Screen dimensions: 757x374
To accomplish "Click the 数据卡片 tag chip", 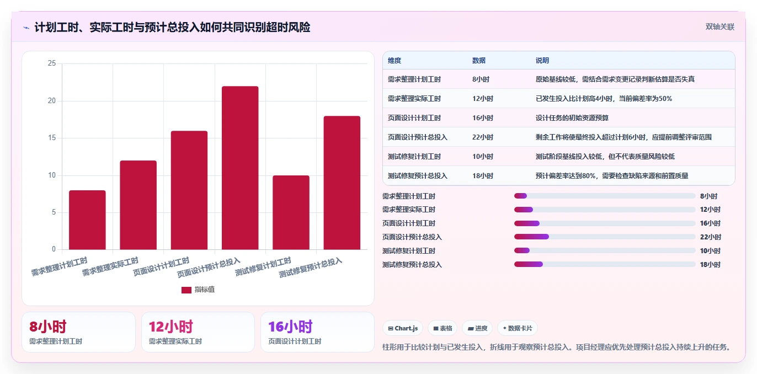I will pyautogui.click(x=517, y=328).
